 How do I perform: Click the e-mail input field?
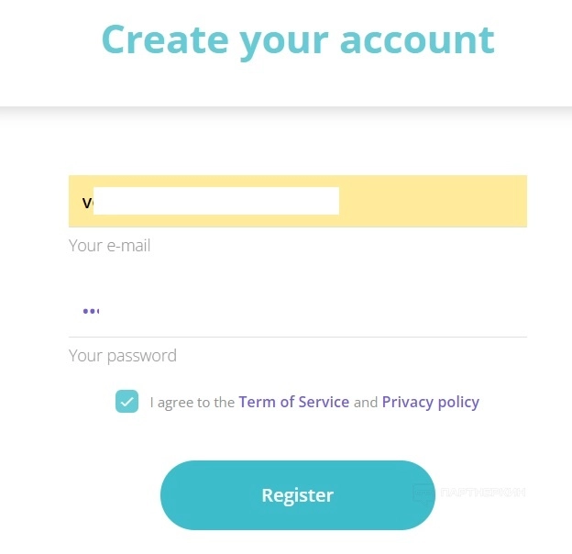(x=297, y=201)
